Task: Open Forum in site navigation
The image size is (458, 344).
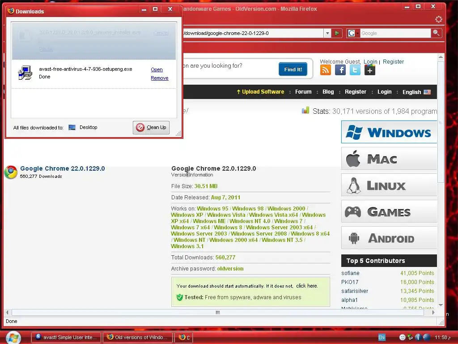Action: click(303, 92)
